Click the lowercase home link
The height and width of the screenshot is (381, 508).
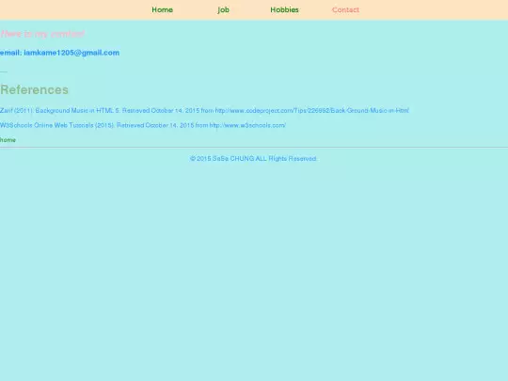click(x=8, y=140)
